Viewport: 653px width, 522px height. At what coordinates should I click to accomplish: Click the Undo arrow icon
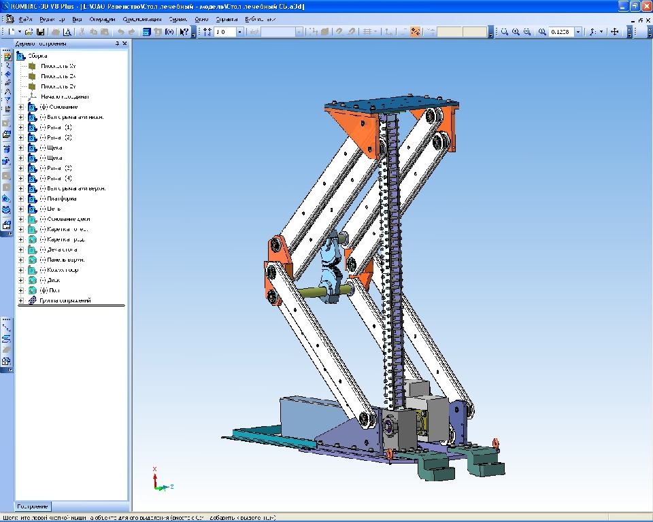(x=121, y=32)
